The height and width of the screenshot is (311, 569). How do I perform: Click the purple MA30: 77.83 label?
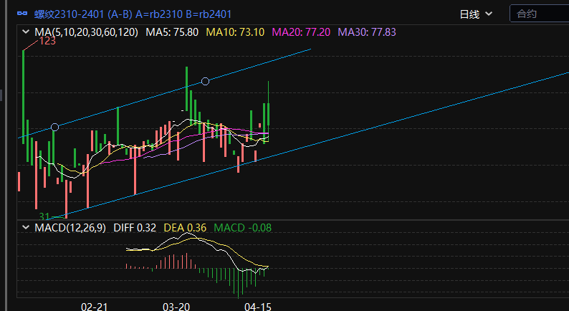pos(367,32)
